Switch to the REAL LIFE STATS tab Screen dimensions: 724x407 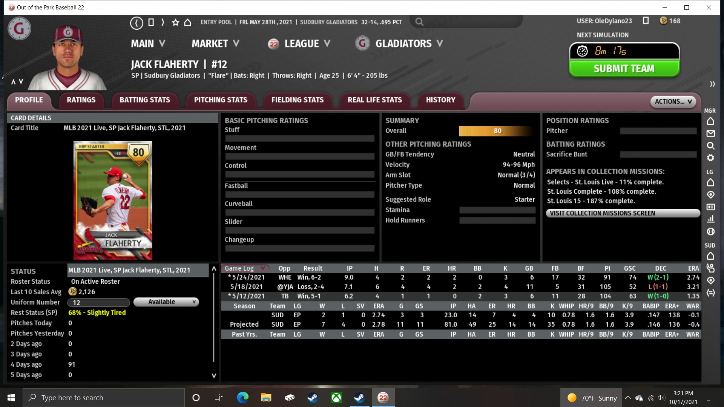pos(375,100)
